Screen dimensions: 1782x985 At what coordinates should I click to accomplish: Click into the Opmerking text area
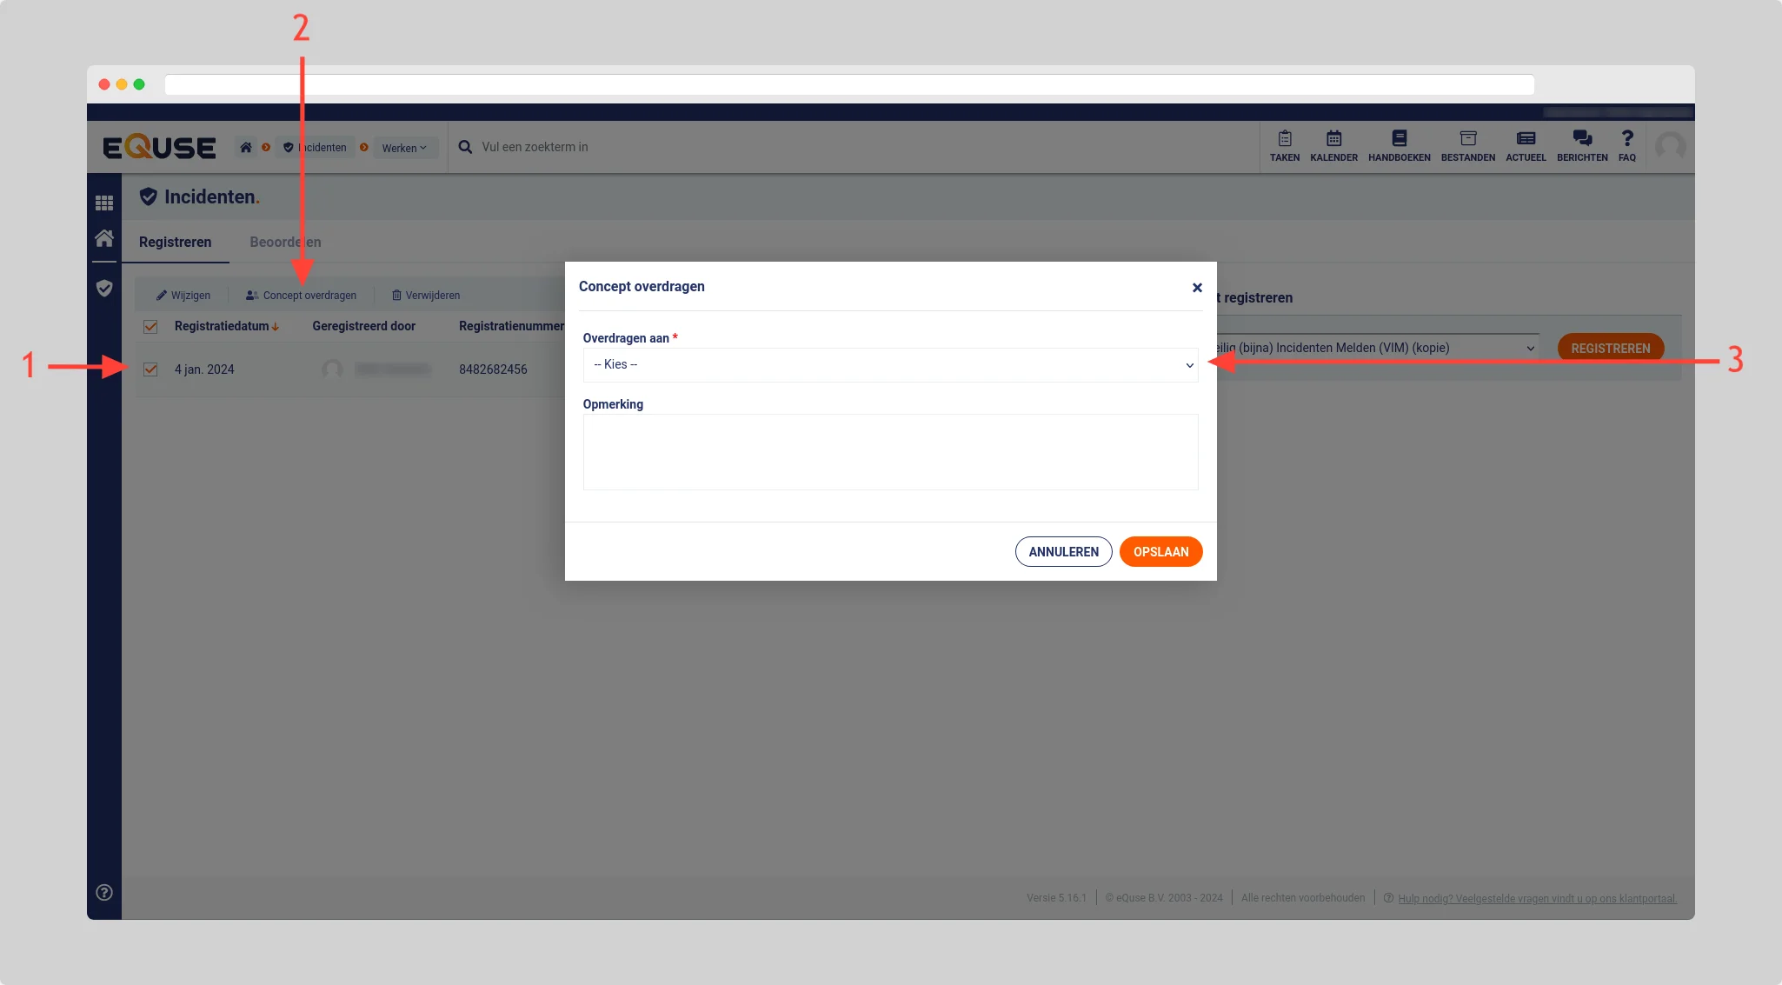point(889,452)
